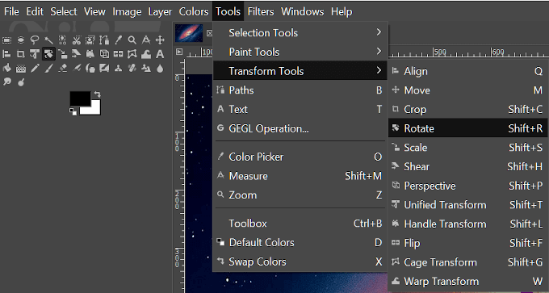
Task: Choose Rotate Shift+R in the submenu
Action: (x=467, y=128)
